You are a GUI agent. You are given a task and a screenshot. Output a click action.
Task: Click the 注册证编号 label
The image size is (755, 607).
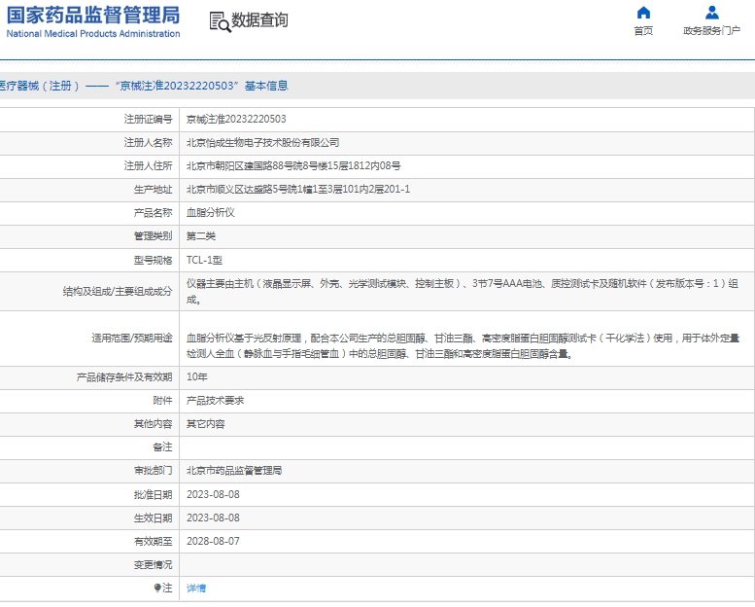tap(148, 119)
